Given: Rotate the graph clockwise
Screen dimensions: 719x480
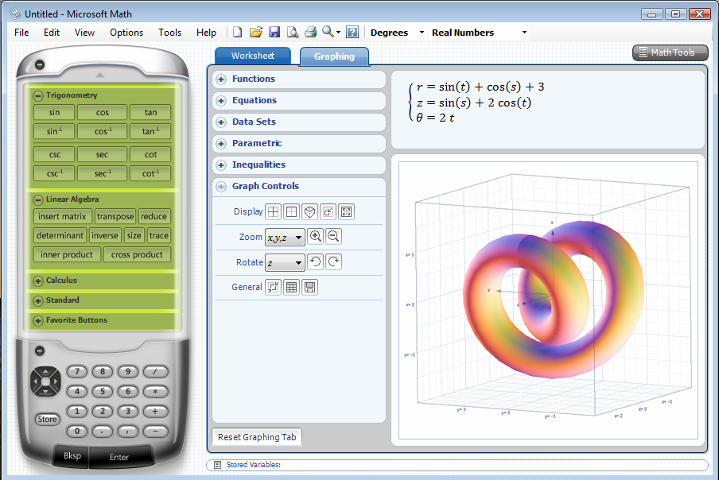Looking at the screenshot, I should click(334, 262).
